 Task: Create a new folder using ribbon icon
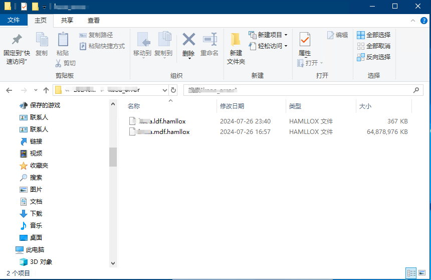(x=236, y=40)
